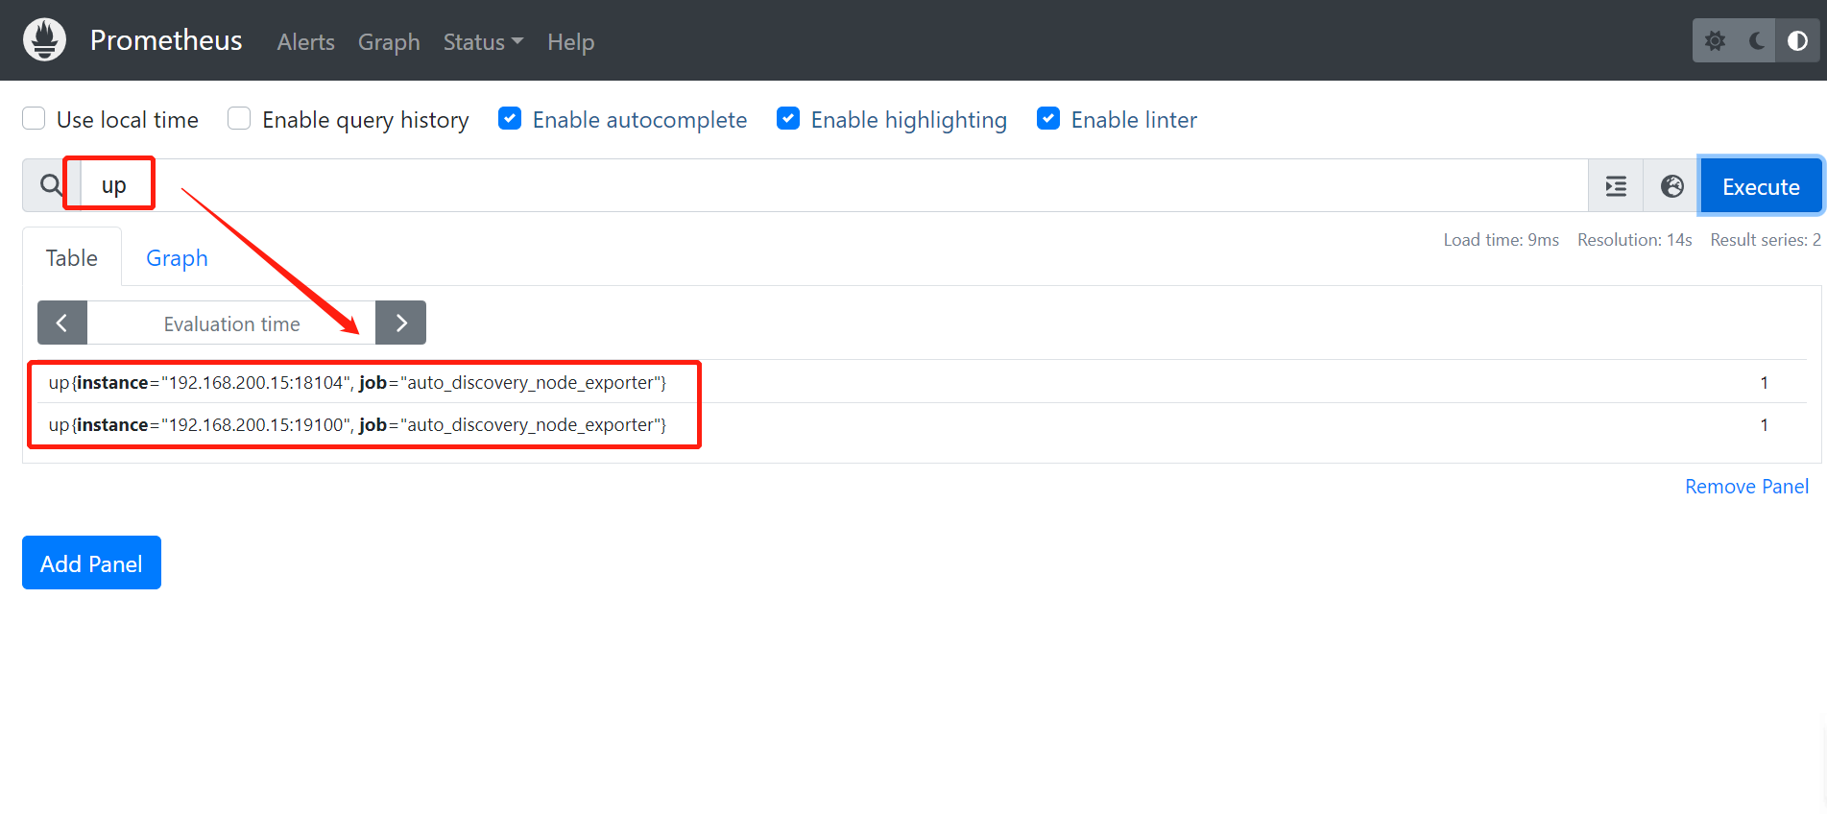The height and width of the screenshot is (814, 1827).
Task: Toggle the Enable linter checkbox
Action: coord(1048,119)
